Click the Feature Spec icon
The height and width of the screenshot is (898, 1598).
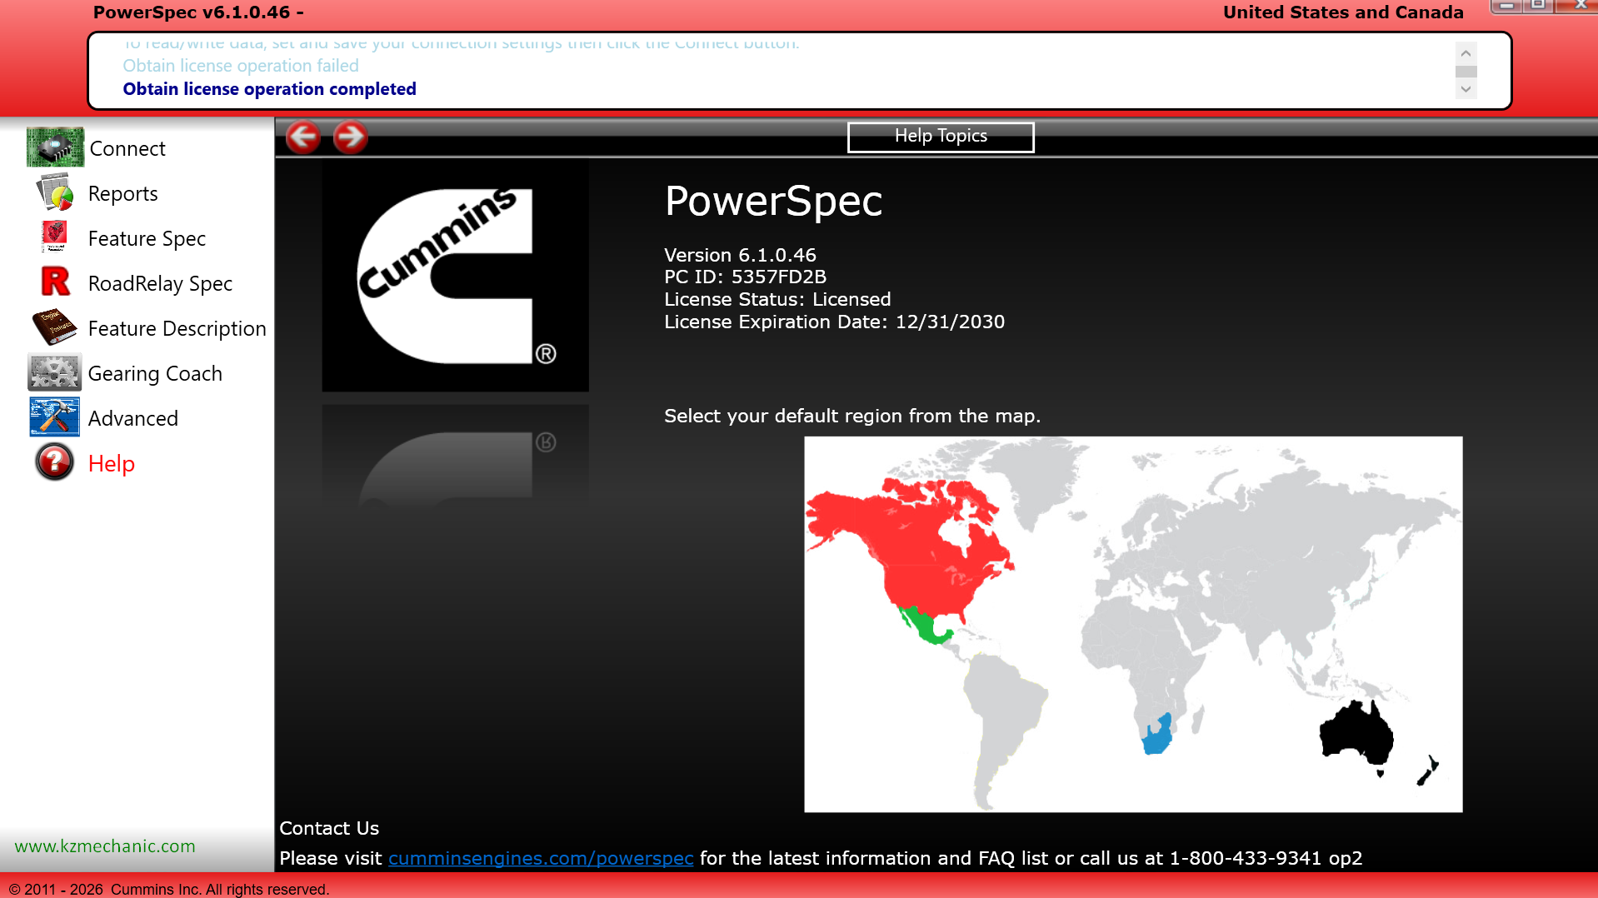point(55,237)
